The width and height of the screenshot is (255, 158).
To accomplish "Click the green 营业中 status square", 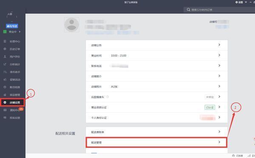I will [5, 32].
